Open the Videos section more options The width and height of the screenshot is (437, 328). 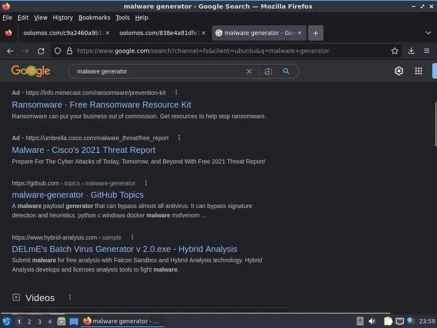(x=70, y=297)
